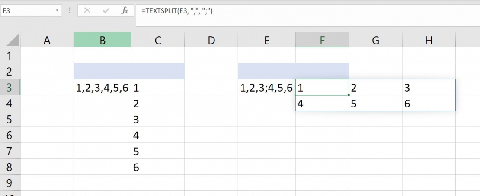Image resolution: width=480 pixels, height=196 pixels.
Task: Click the fill handle on cell F3
Action: tap(349, 95)
